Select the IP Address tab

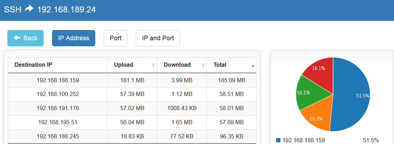coord(74,38)
